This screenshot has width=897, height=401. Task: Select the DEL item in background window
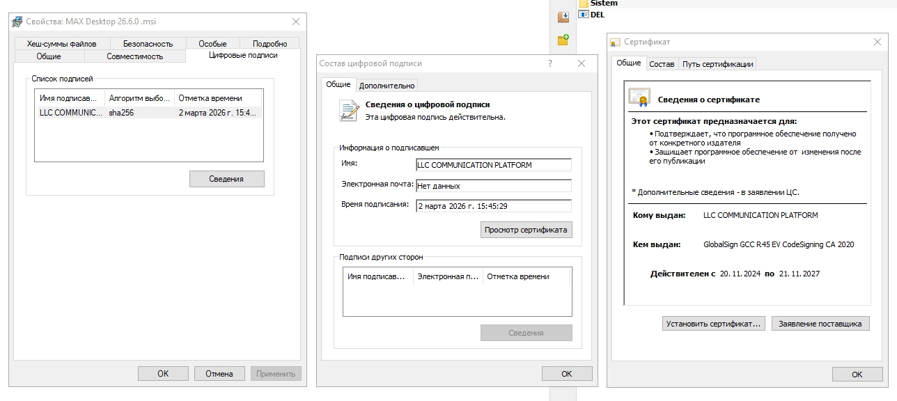tap(592, 15)
